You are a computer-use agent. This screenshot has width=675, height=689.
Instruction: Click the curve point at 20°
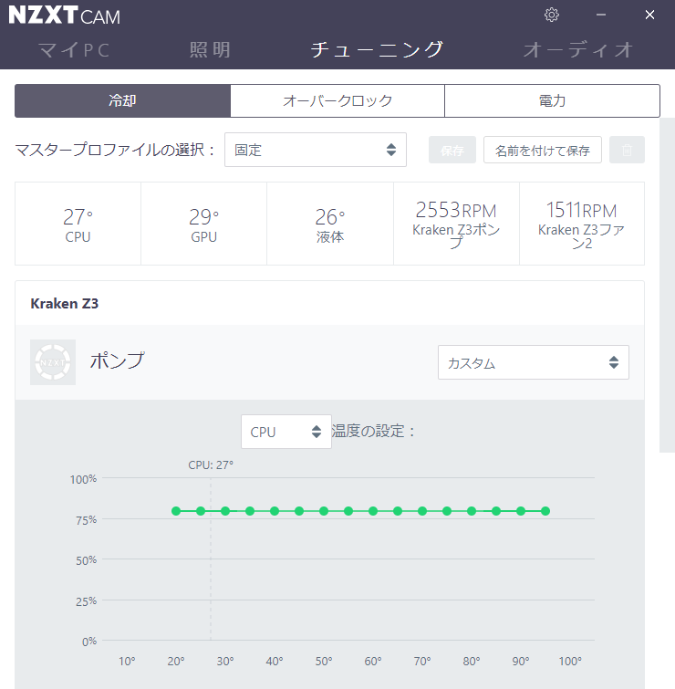coord(176,511)
